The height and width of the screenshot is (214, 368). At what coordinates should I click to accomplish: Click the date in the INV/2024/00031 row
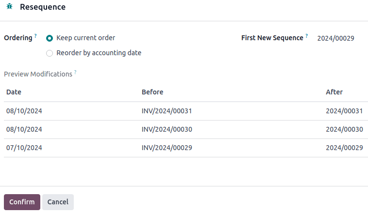(24, 111)
